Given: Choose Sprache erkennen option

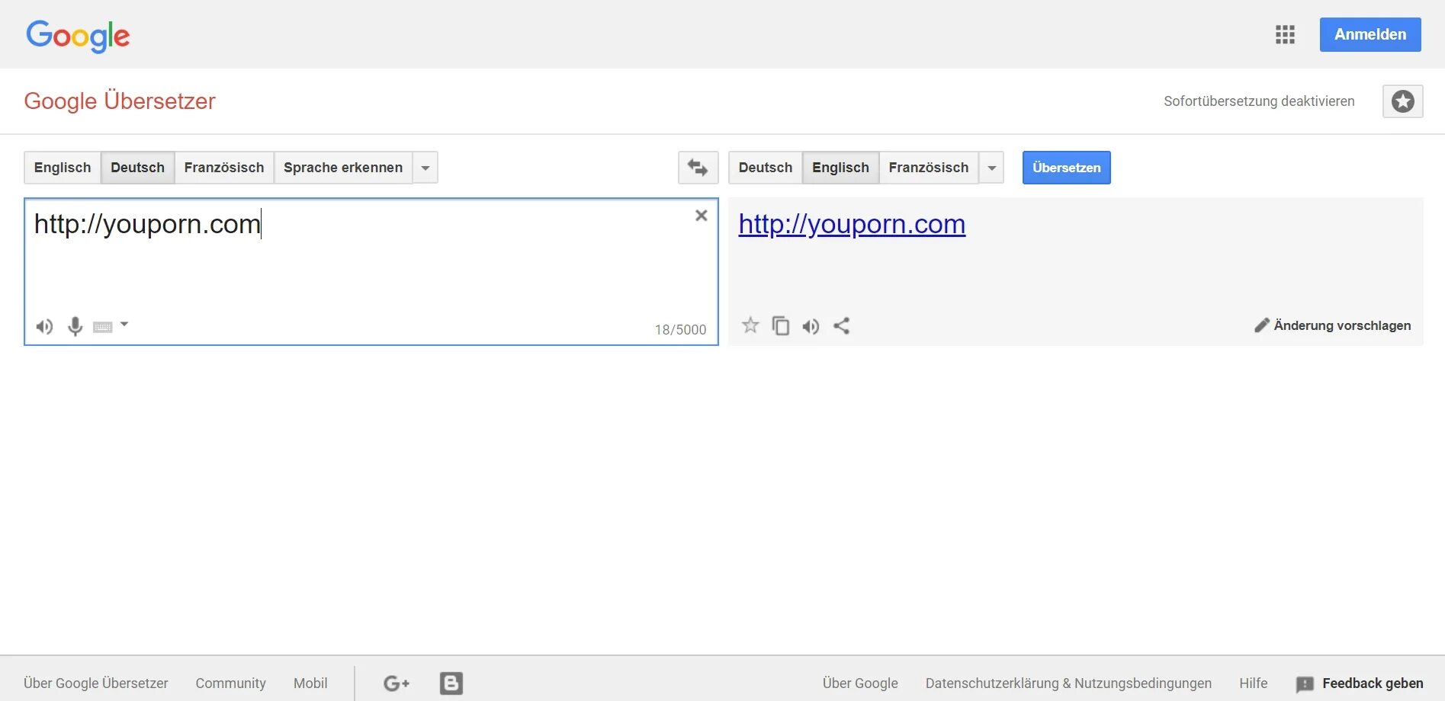Looking at the screenshot, I should [x=343, y=168].
